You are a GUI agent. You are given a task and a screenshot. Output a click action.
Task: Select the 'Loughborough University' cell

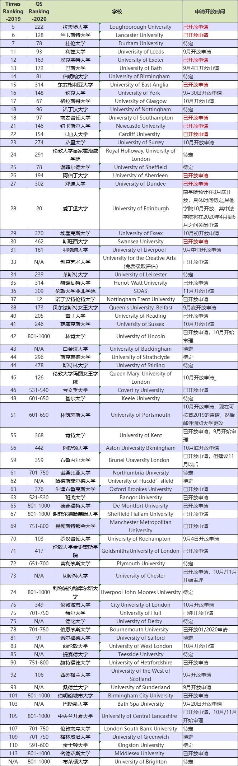pyautogui.click(x=141, y=27)
